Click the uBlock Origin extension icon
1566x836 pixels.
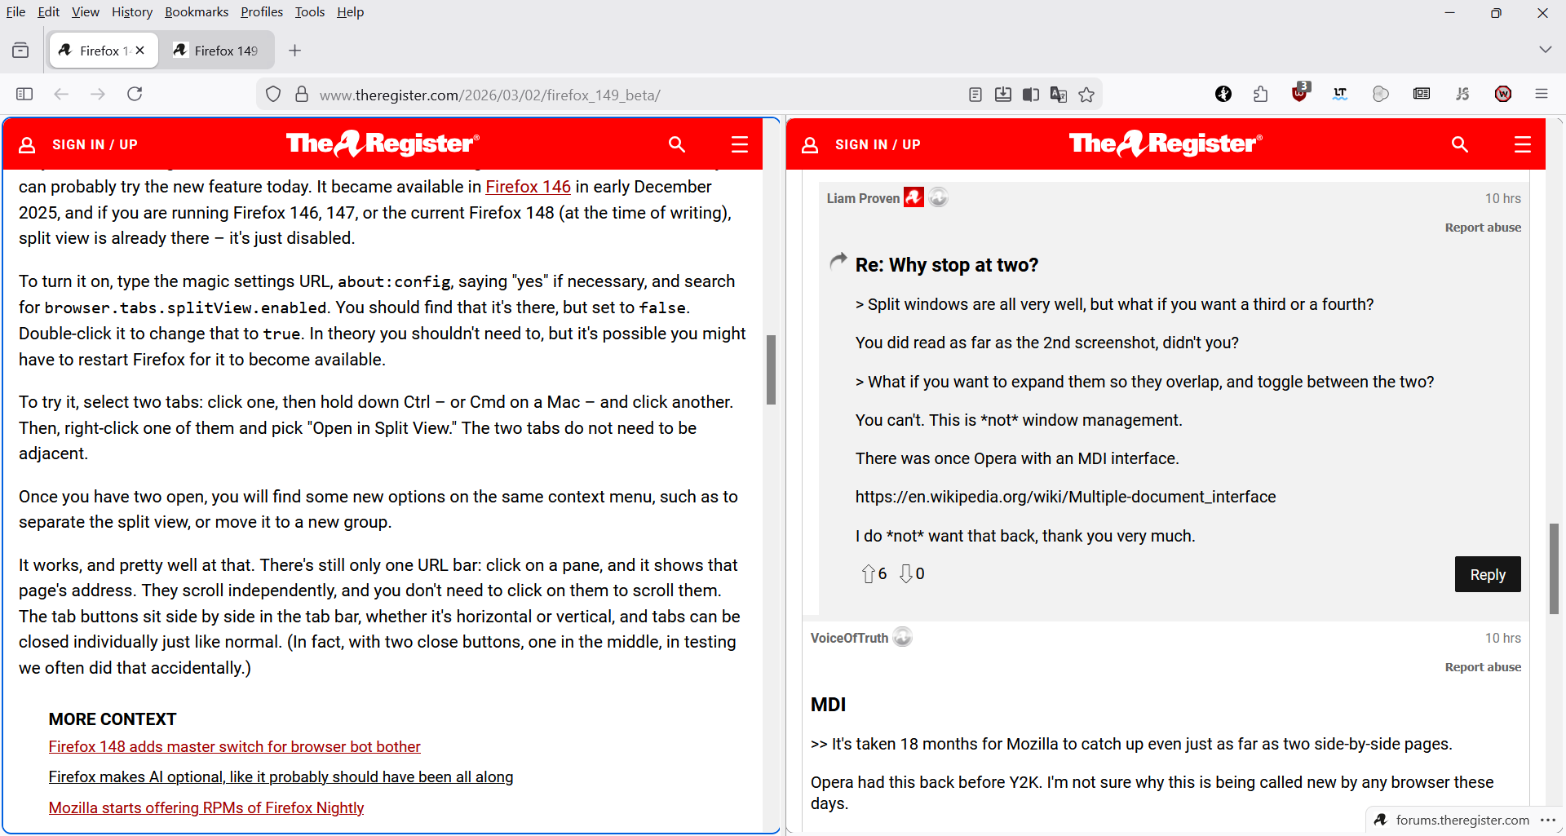pos(1299,94)
